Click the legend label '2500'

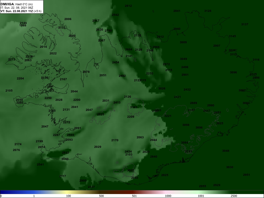[x=234, y=196]
